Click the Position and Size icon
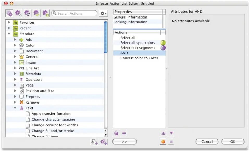This screenshot has height=152, width=250. point(22,91)
